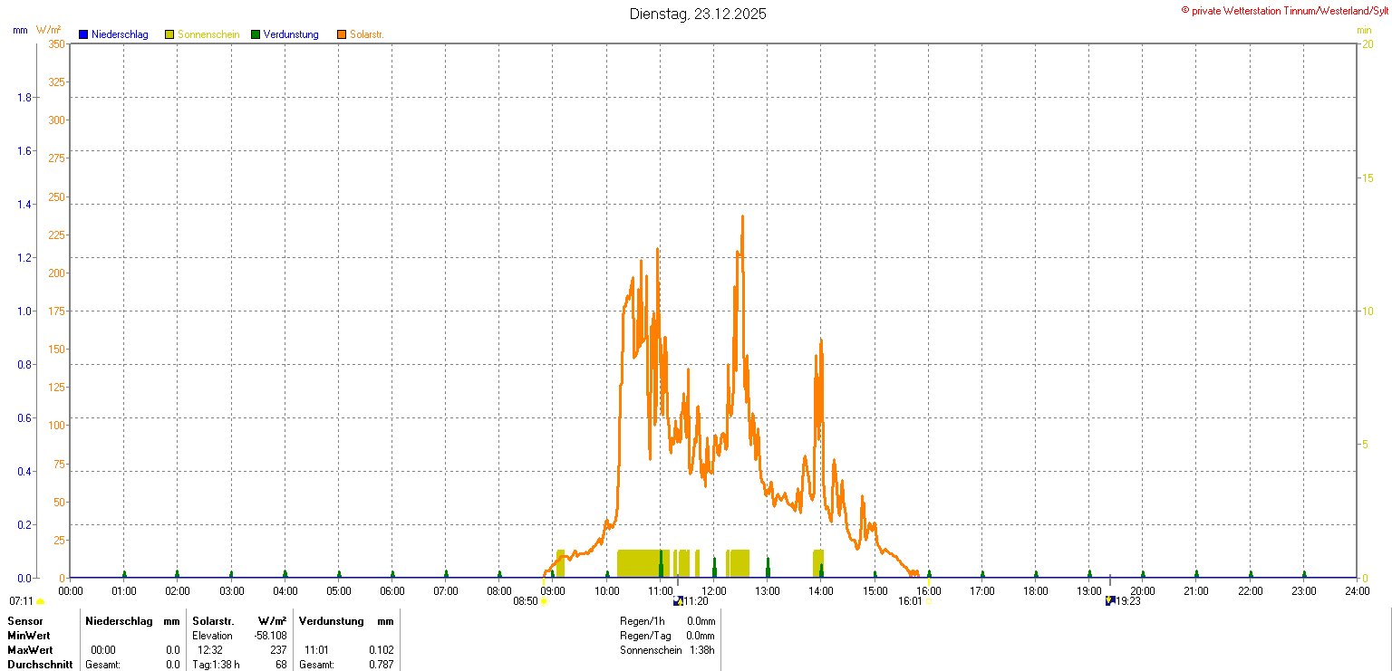Click the W/m² axis unit label at top
The height and width of the screenshot is (671, 1392).
pos(49,30)
